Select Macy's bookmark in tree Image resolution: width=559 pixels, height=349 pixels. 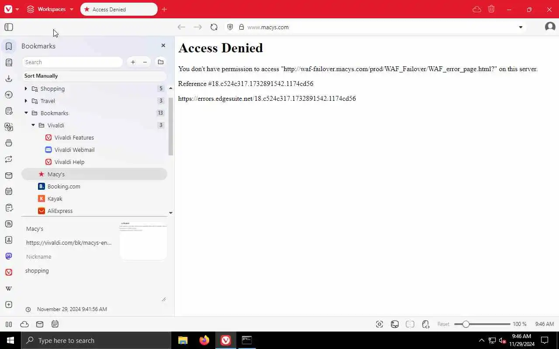pyautogui.click(x=94, y=174)
